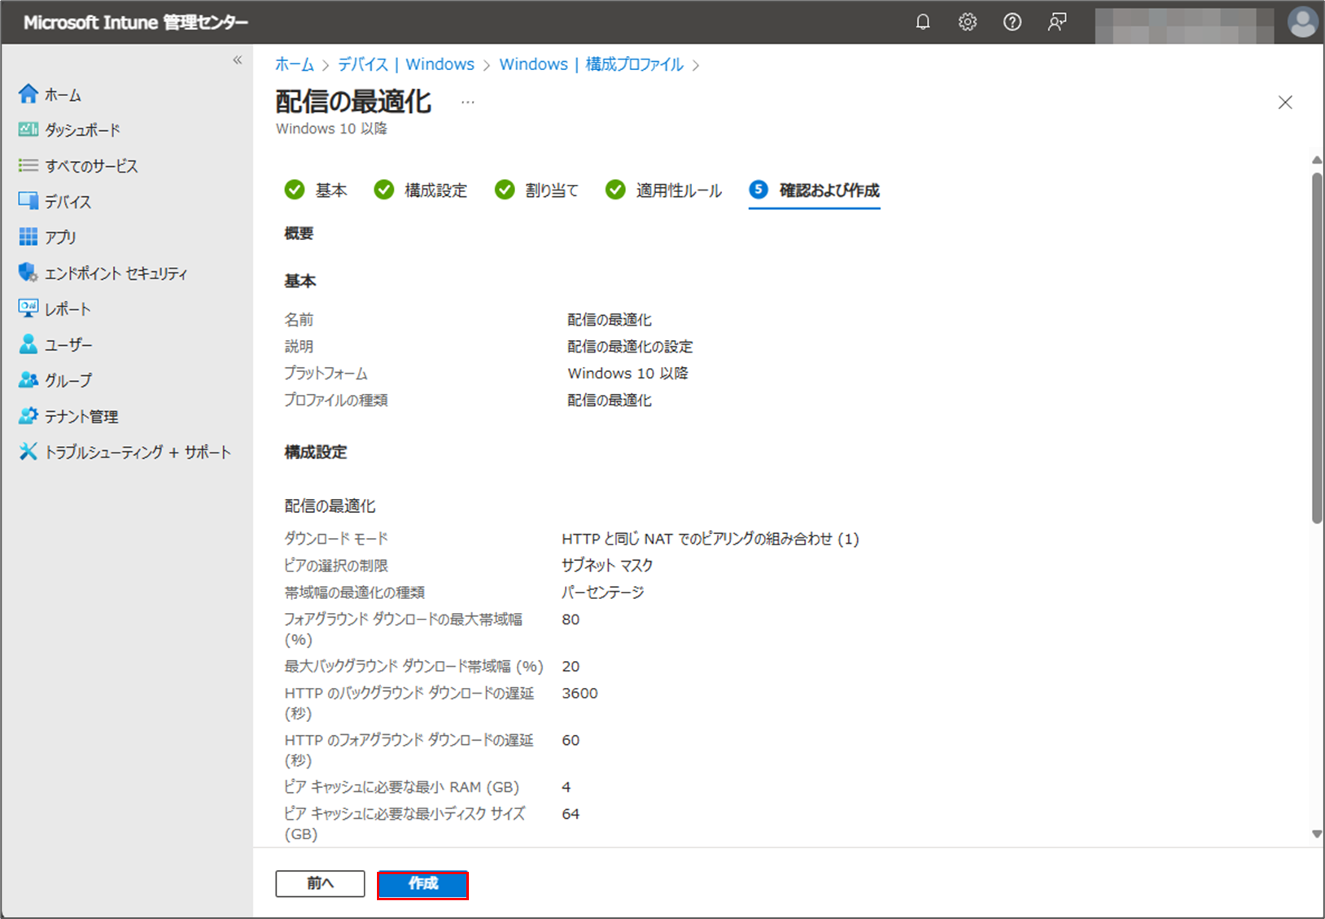Close the 配信の最適化 pane

(x=1285, y=103)
